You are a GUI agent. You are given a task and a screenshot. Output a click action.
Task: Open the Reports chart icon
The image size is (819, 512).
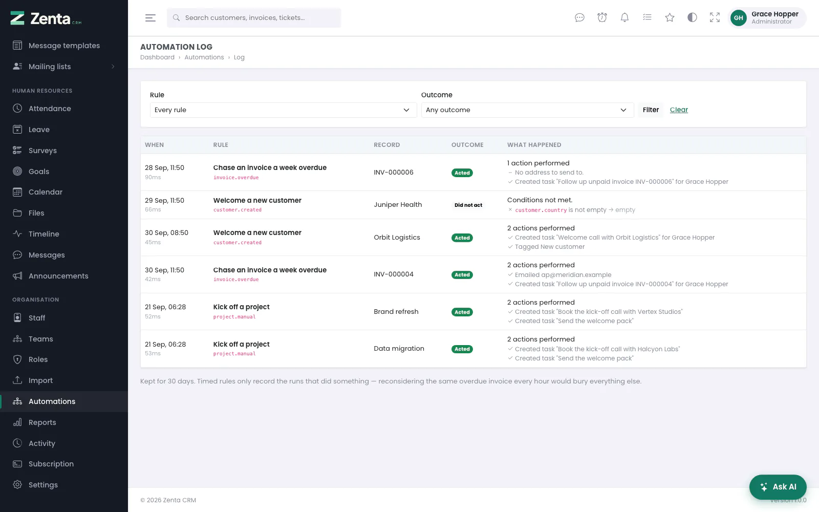tap(17, 422)
